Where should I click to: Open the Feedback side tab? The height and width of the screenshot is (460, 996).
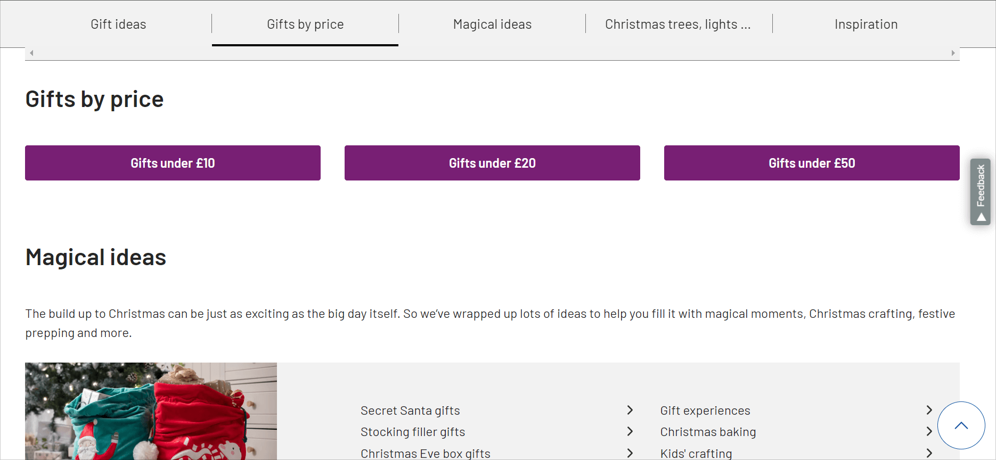point(980,192)
